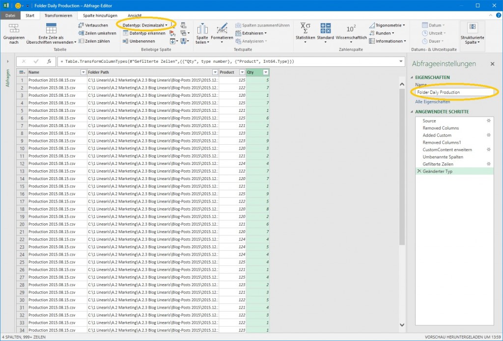Click gear icon beside Source step
Screen dimensions: 503x341
tap(488, 121)
